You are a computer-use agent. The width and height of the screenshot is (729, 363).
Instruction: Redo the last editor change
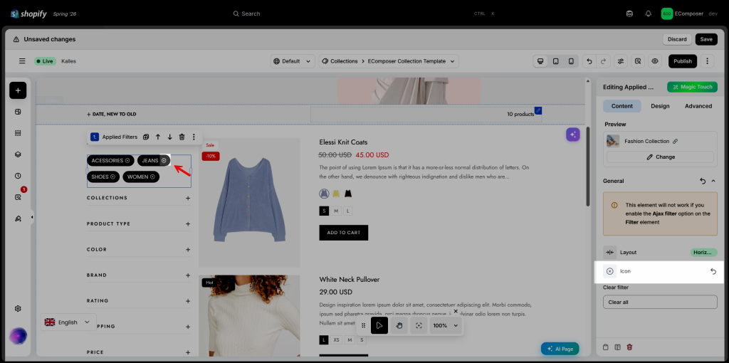point(603,61)
